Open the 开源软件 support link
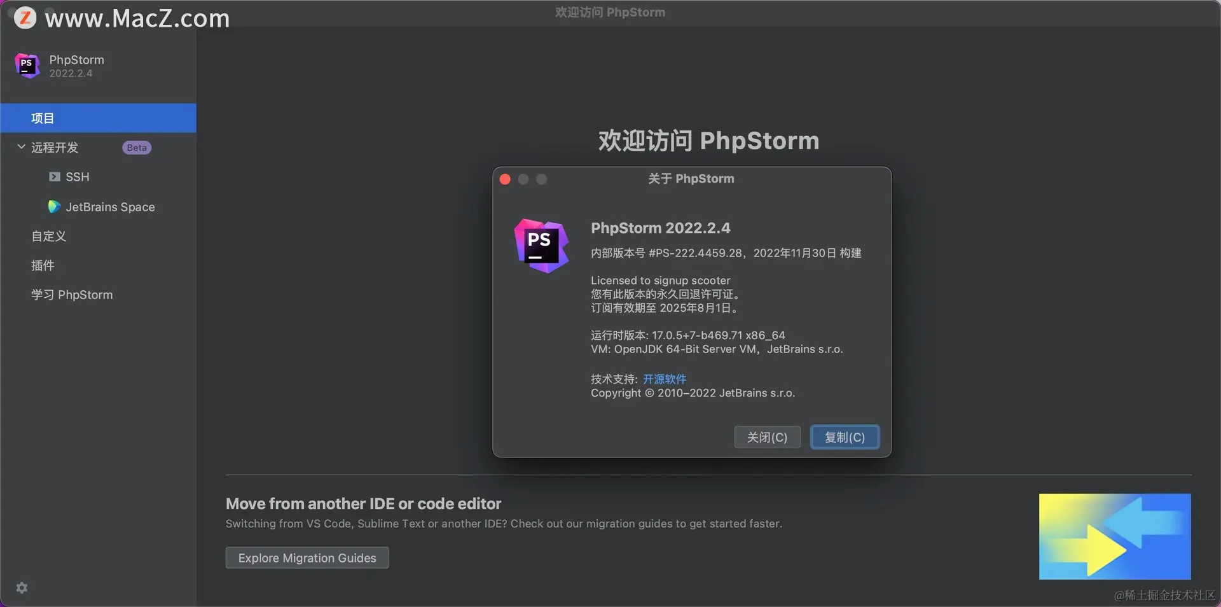Screen dimensions: 1221x607 click(665, 379)
